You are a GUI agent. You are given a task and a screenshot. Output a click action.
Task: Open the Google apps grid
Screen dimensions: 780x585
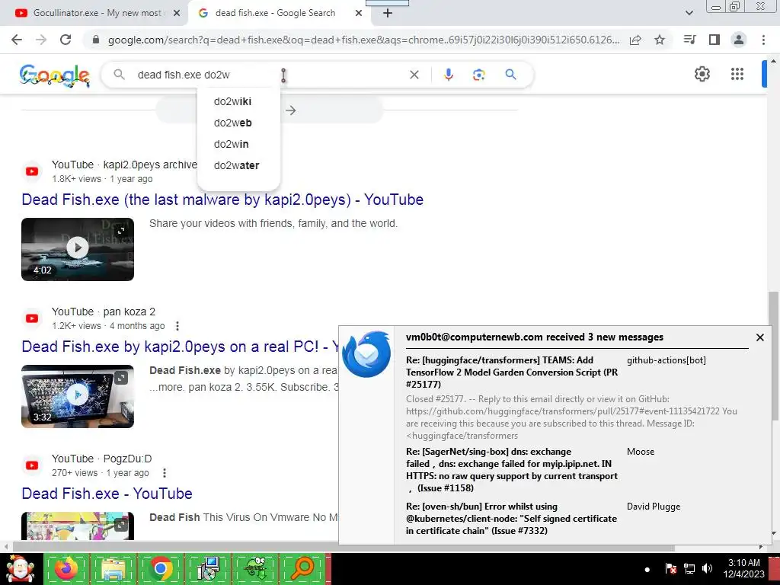coord(737,74)
